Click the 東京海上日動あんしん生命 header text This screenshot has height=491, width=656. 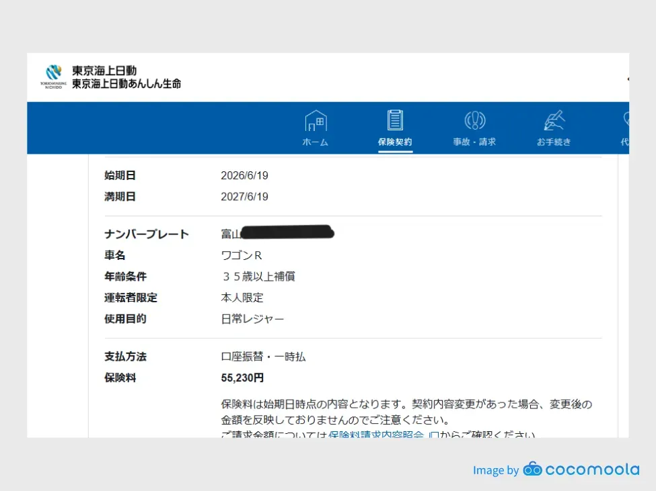pos(126,84)
